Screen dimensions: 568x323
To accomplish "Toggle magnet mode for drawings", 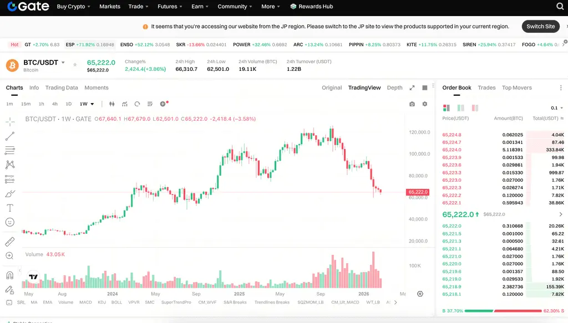I will tap(10, 275).
